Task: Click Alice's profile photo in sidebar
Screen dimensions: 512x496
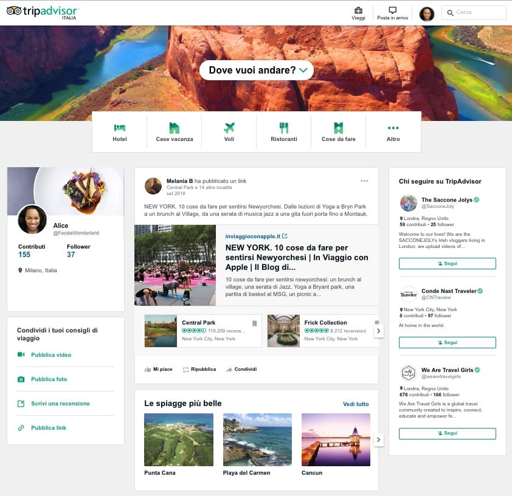Action: (32, 219)
